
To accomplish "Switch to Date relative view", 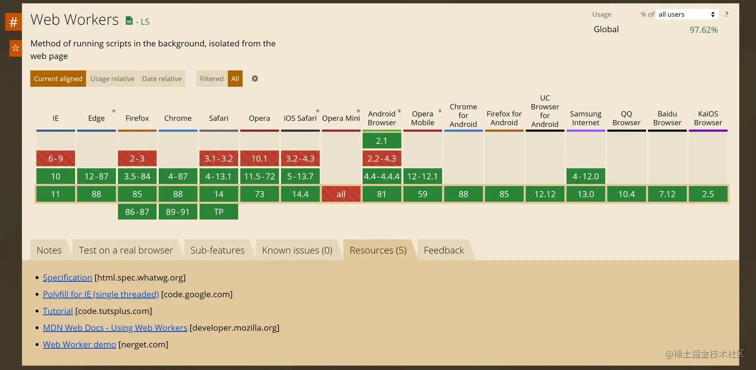I will point(162,78).
